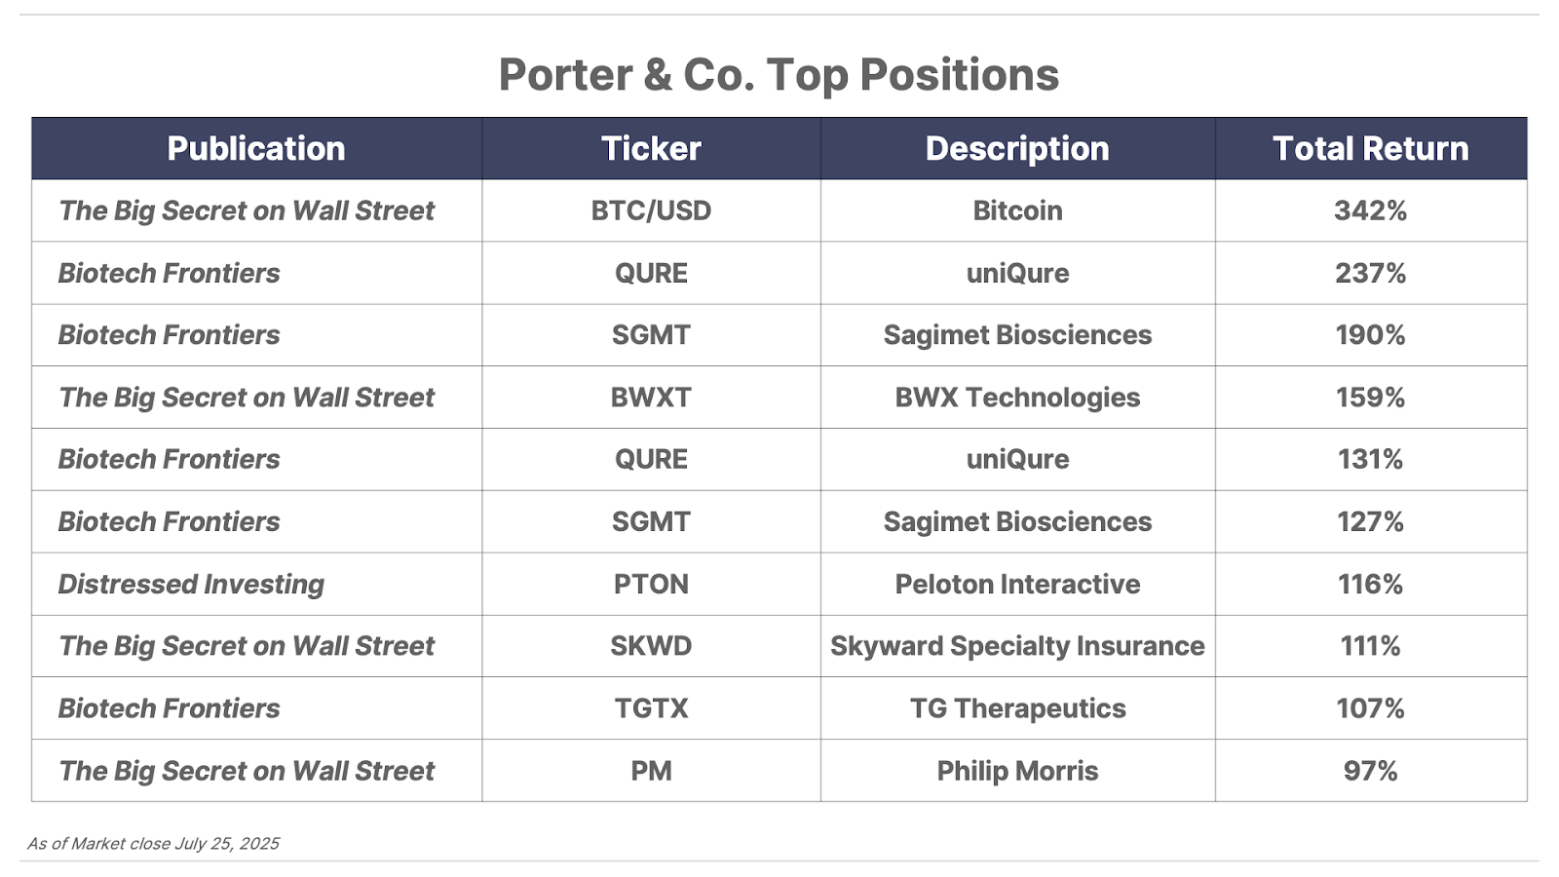Image resolution: width=1559 pixels, height=877 pixels.
Task: Click the Porter & Co. Top Positions title
Action: point(779,75)
